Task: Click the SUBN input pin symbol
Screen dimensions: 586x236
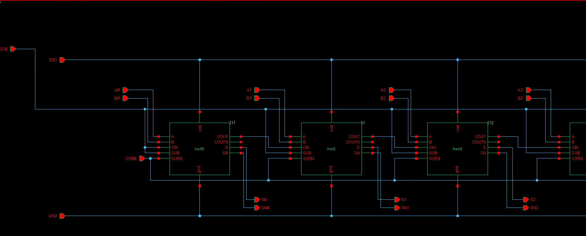Action: tap(142, 158)
